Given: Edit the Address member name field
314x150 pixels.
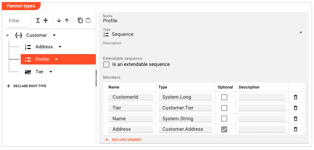Looking at the screenshot, I should 130,129.
